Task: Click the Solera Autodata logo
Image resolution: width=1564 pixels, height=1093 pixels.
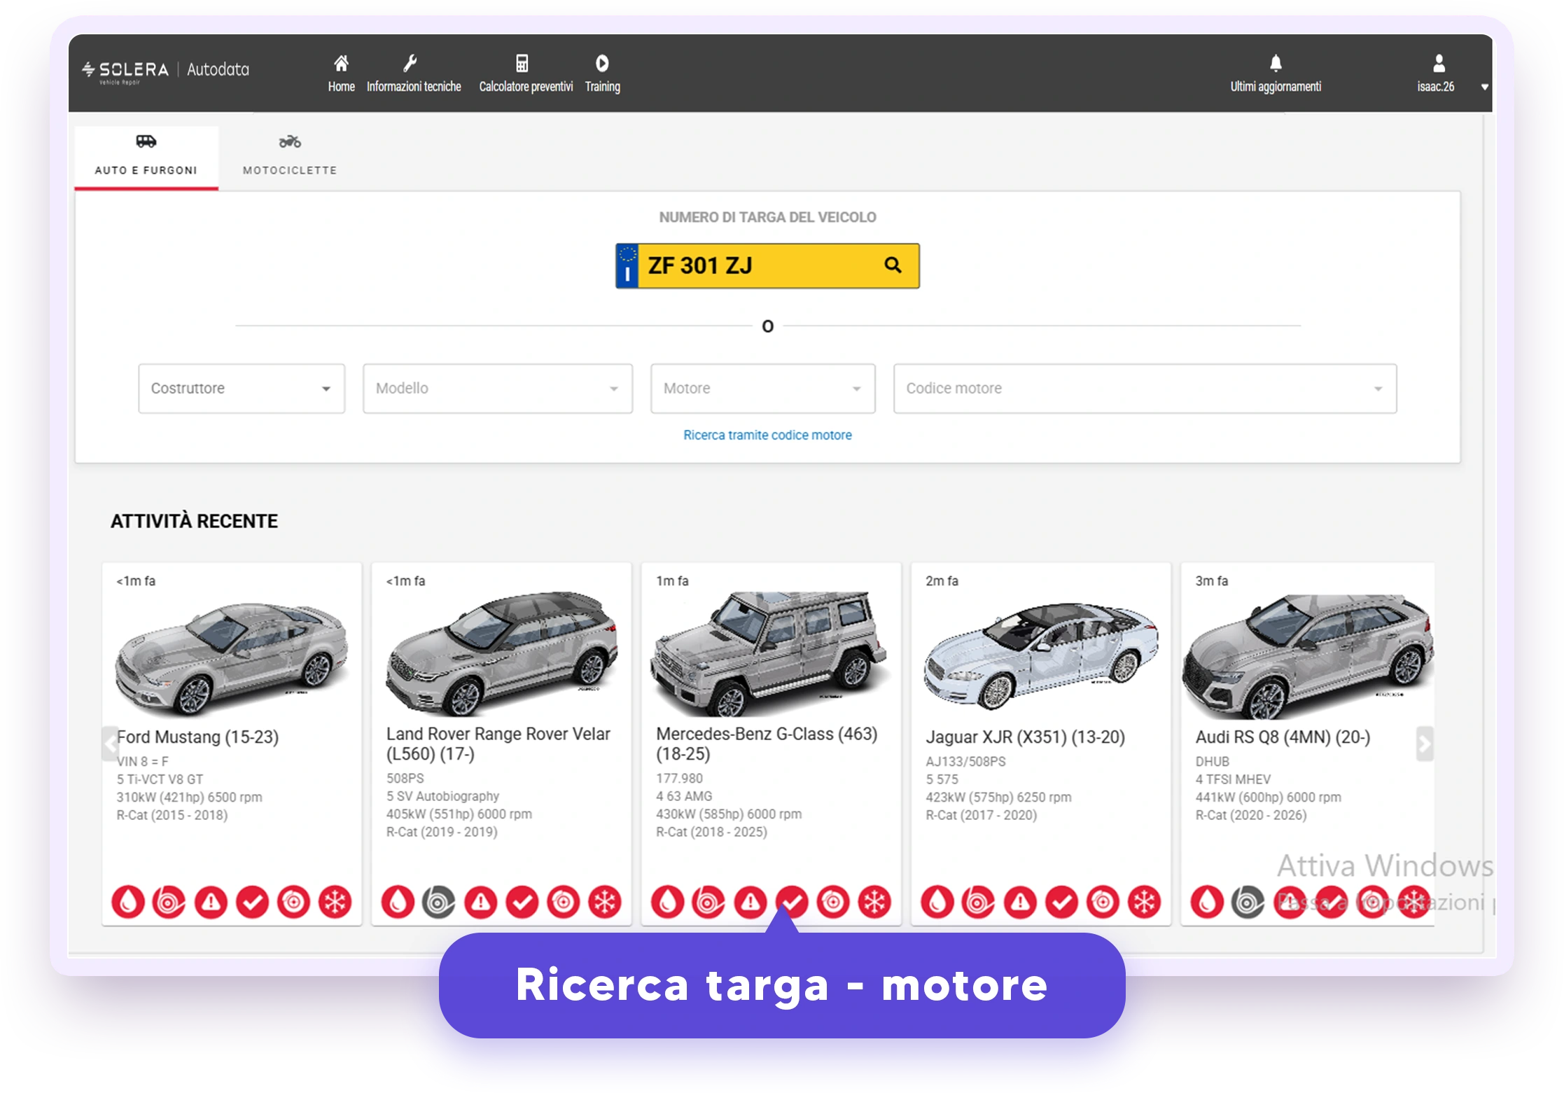Action: click(x=166, y=70)
